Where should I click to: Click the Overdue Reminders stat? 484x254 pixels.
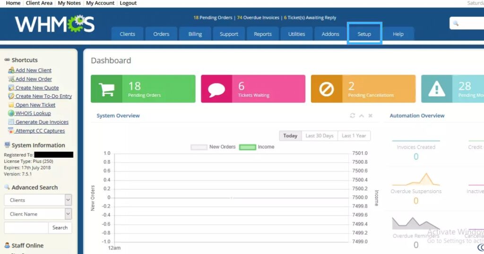tap(416, 233)
